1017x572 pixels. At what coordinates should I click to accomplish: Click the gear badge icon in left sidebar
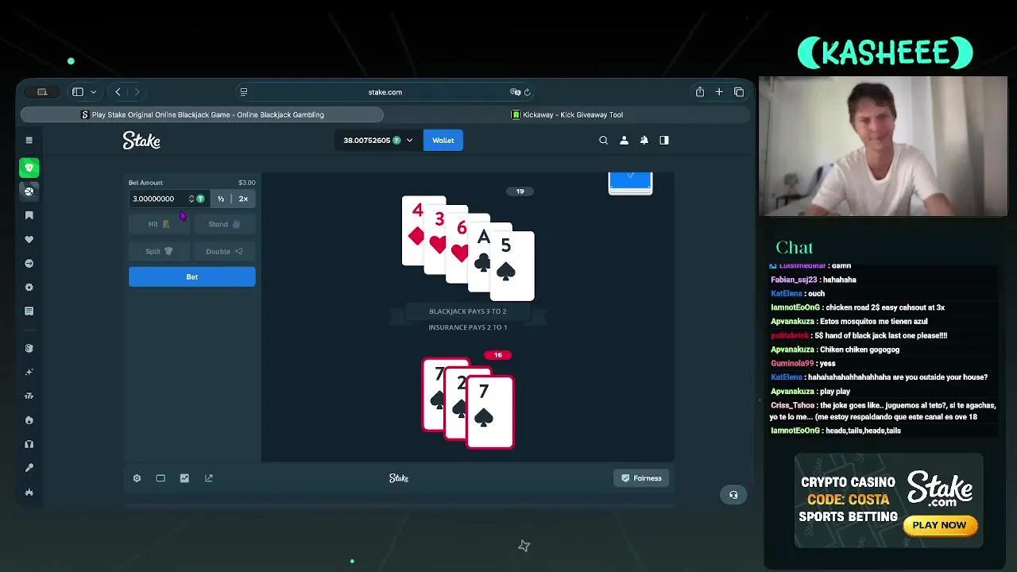[x=29, y=287]
